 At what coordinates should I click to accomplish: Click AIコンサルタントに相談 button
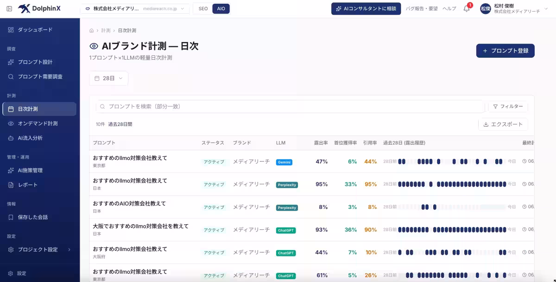366,9
